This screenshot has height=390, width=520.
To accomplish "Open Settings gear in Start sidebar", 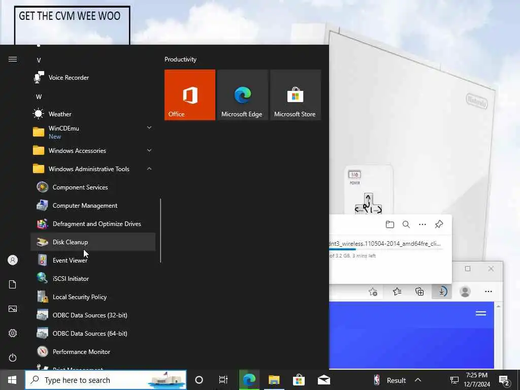I will 13,333.
